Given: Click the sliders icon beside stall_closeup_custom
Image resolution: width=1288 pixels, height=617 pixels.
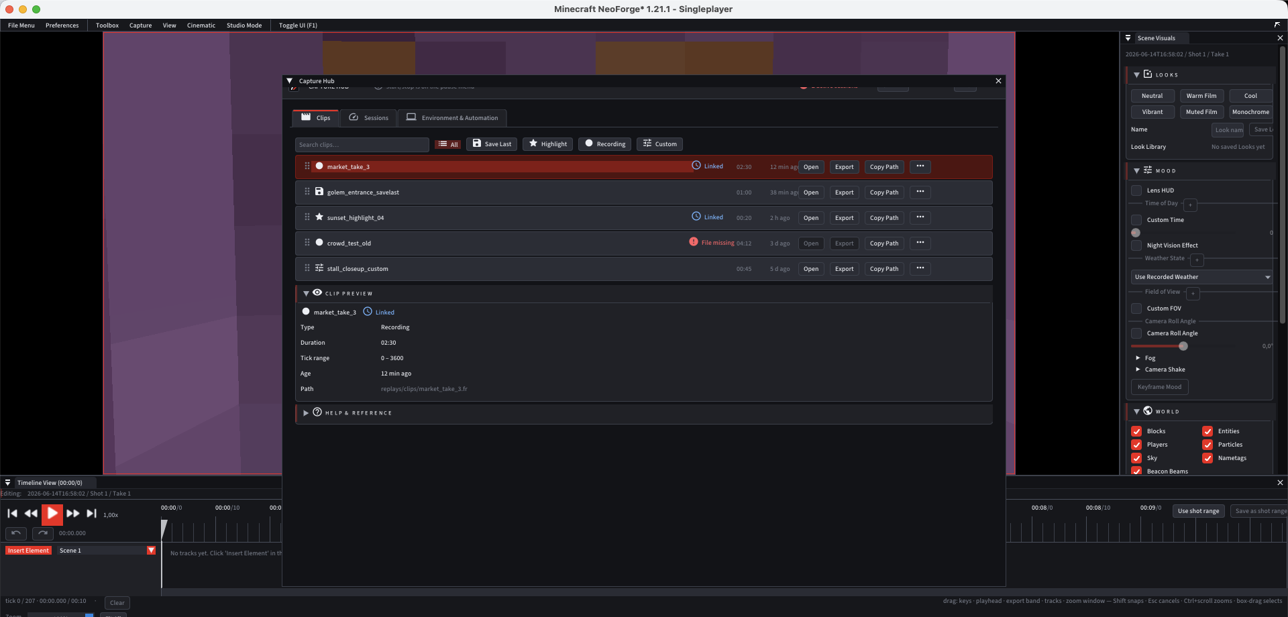Looking at the screenshot, I should pos(319,268).
